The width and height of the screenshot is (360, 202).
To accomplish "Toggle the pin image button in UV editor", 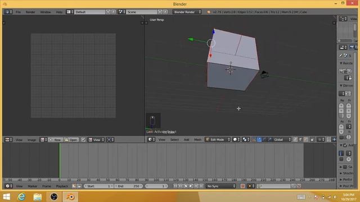I will point(83,140).
